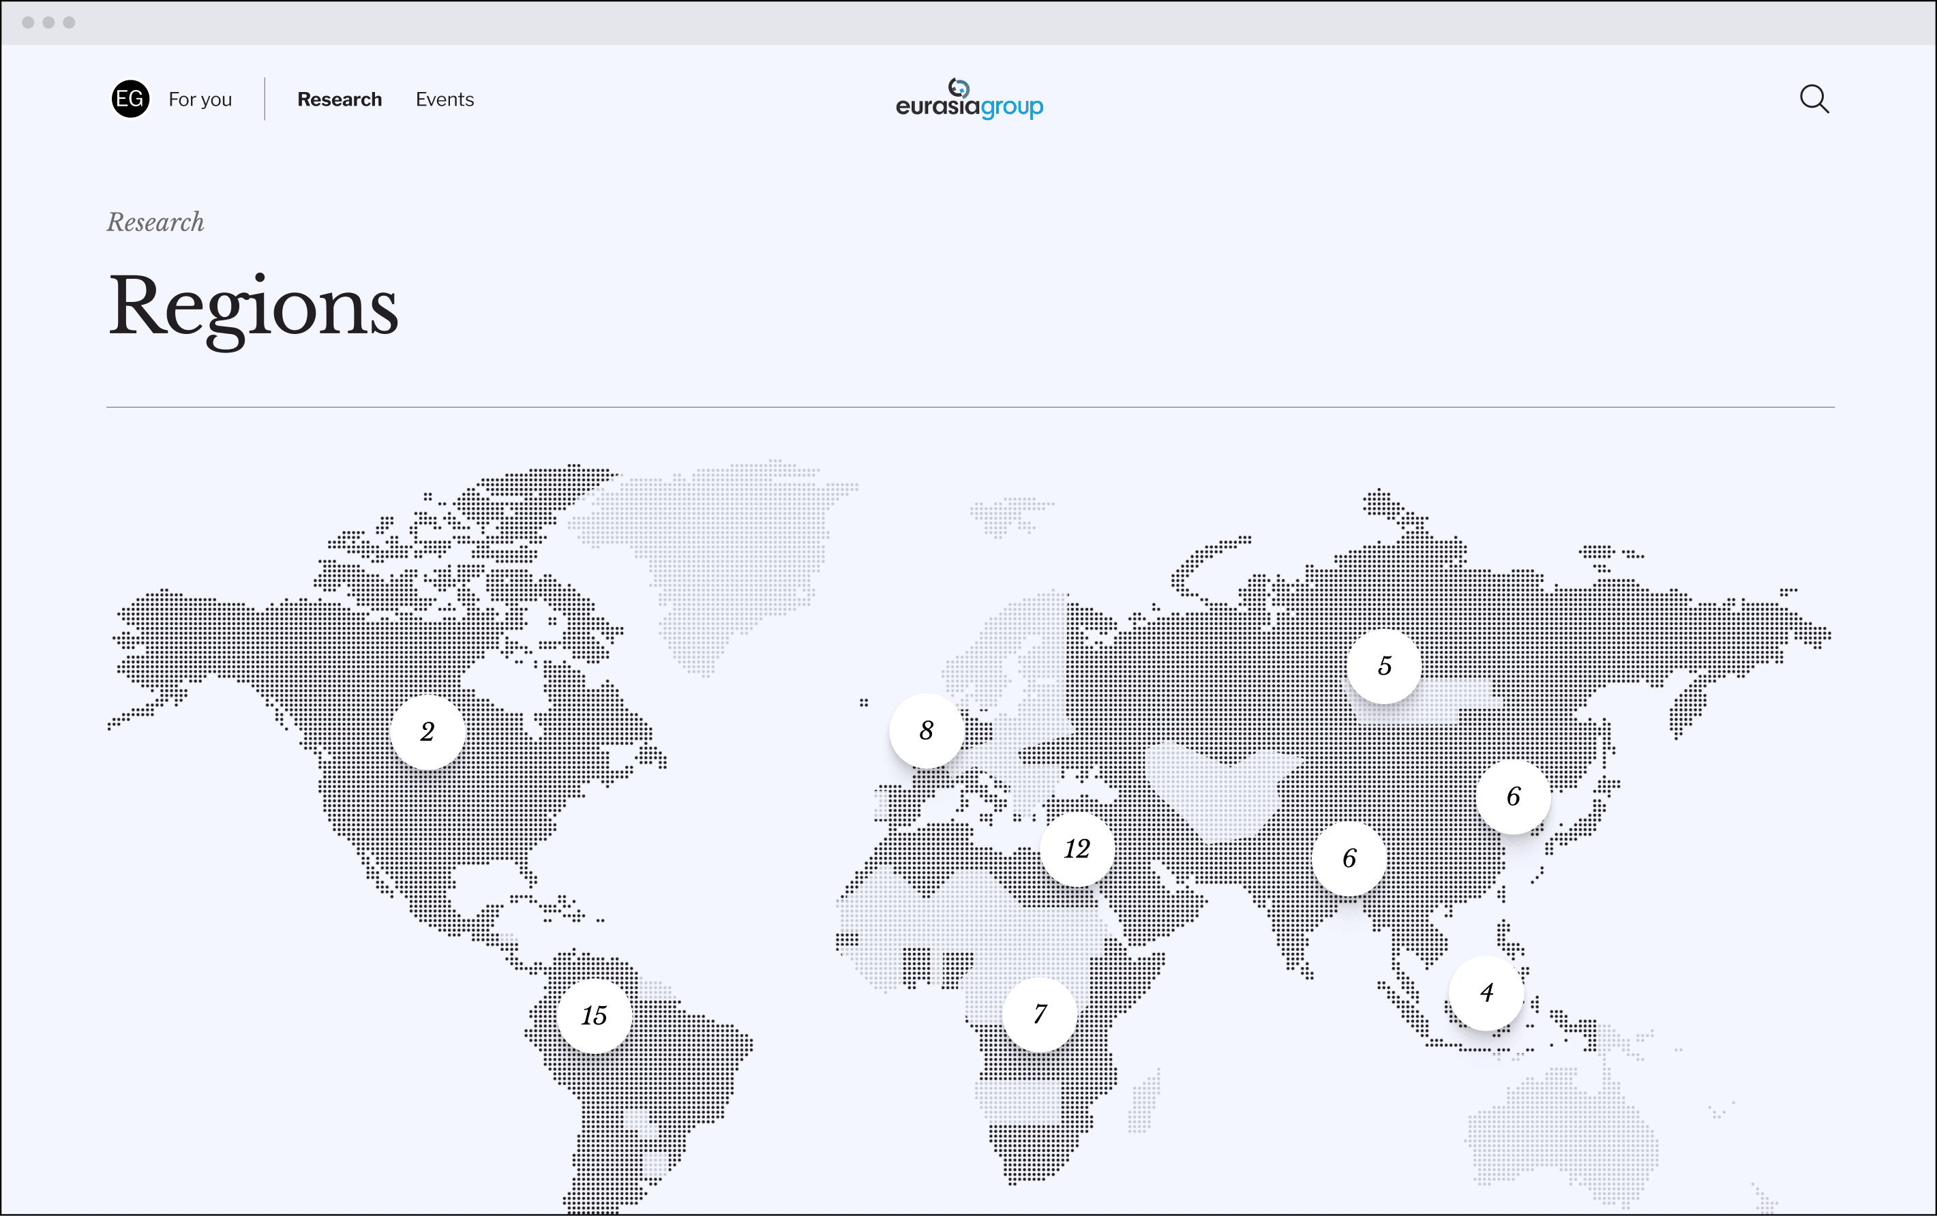1937x1216 pixels.
Task: Open the For you section
Action: click(x=200, y=100)
